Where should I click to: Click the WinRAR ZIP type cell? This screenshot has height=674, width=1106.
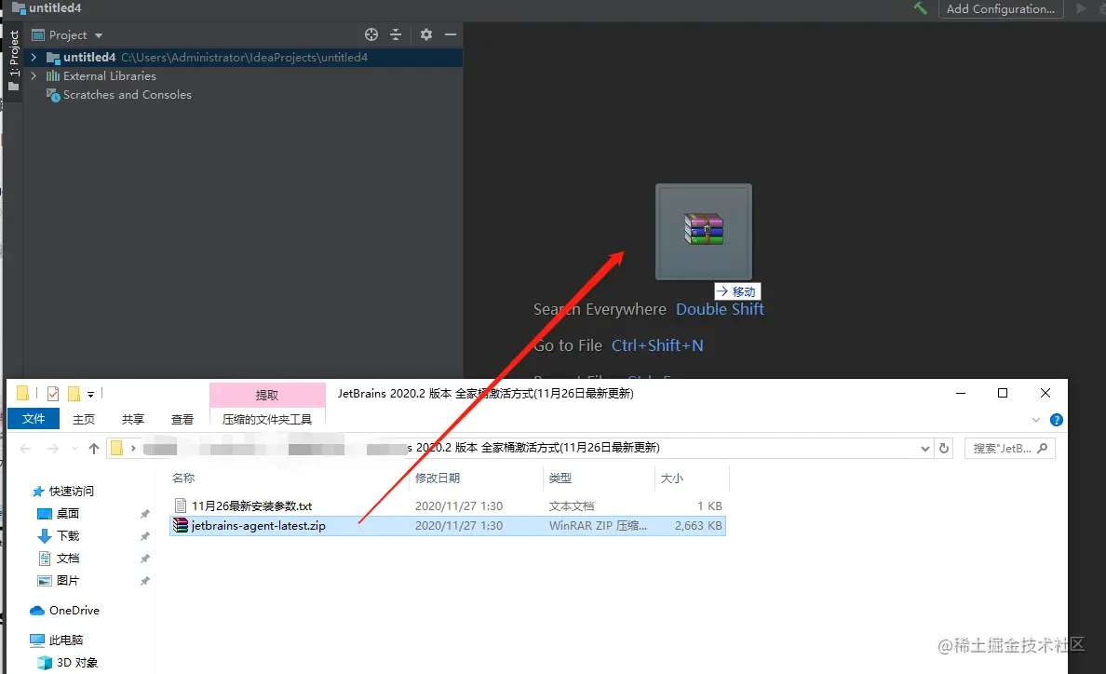point(598,526)
